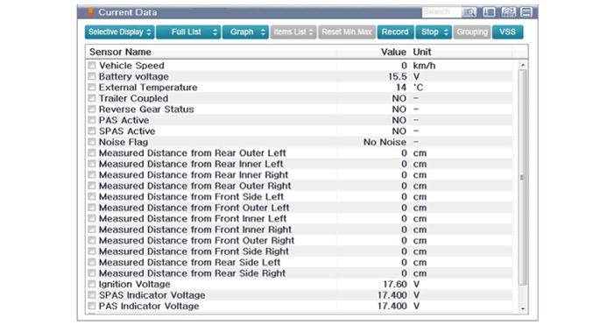Open the Selective Display dropdown
Viewport: 614px width, 325px height.
click(x=120, y=32)
